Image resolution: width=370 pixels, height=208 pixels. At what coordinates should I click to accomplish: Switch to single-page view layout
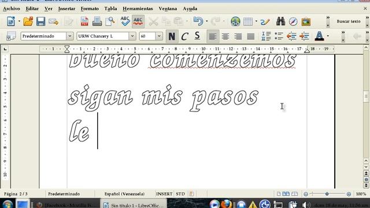click(279, 194)
